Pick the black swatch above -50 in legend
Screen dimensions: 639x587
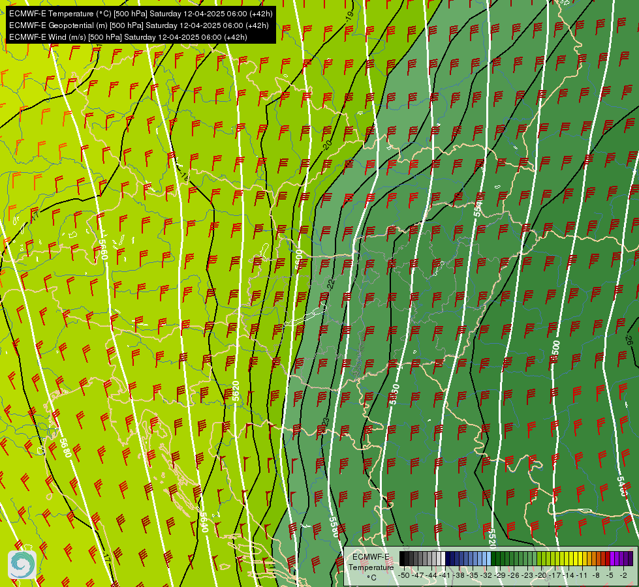(402, 558)
